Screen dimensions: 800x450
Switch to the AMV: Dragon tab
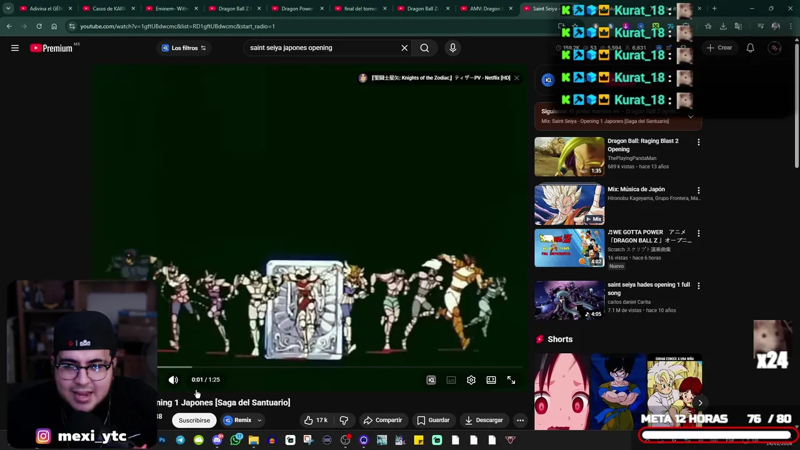pos(486,9)
